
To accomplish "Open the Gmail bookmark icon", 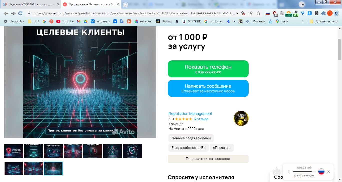I will coord(79,21).
